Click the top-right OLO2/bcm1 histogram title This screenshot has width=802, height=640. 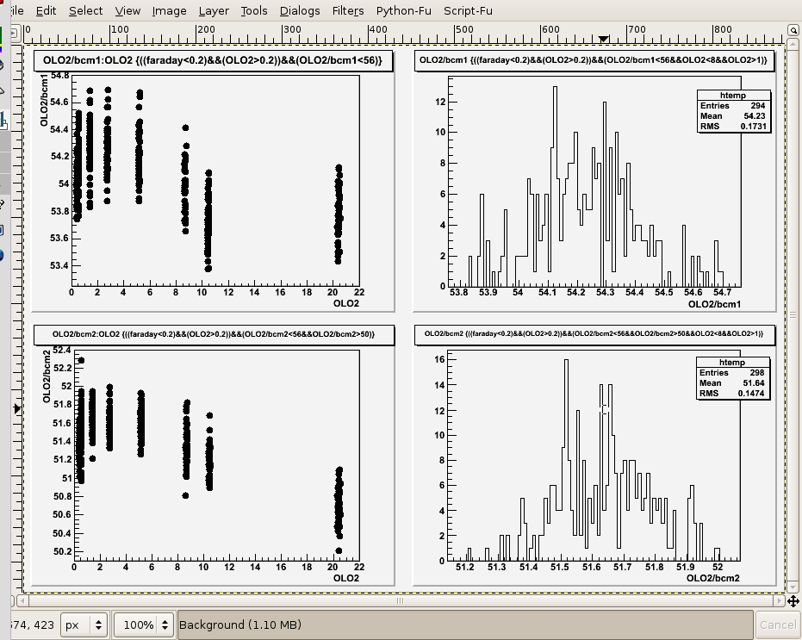(594, 59)
